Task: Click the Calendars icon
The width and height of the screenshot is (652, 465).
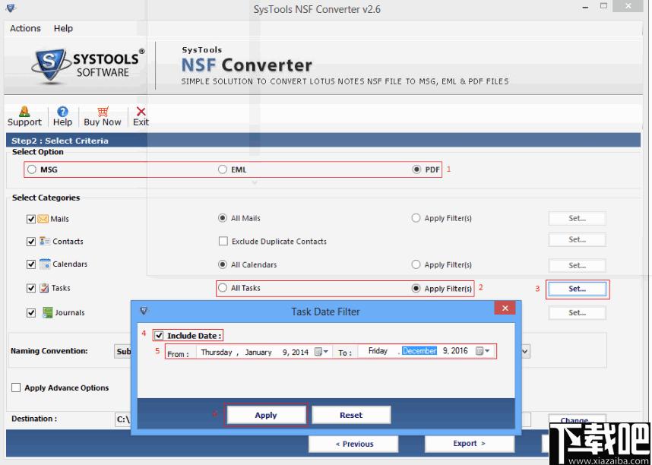Action: pos(45,264)
